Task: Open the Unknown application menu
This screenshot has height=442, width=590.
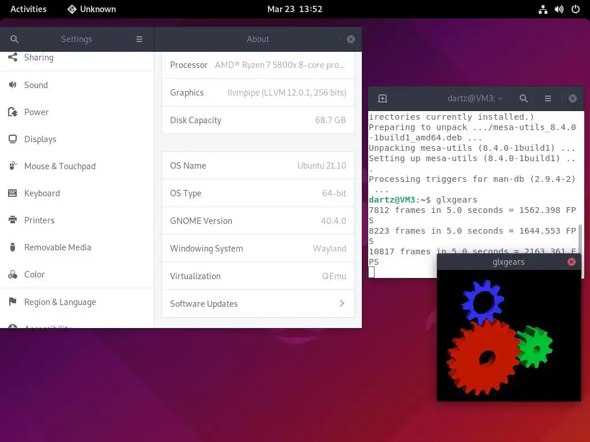Action: coord(92,9)
